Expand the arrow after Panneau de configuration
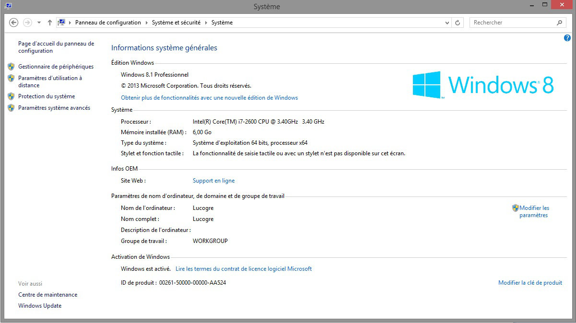This screenshot has height=323, width=576. click(x=146, y=23)
